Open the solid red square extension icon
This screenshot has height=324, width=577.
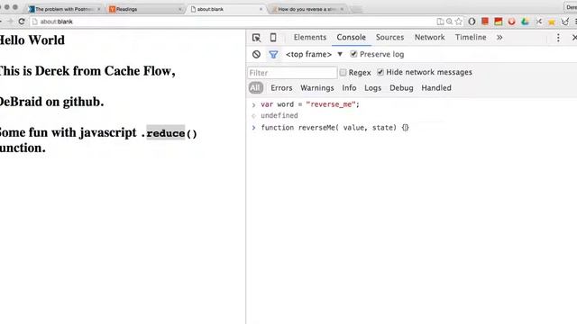click(x=485, y=22)
